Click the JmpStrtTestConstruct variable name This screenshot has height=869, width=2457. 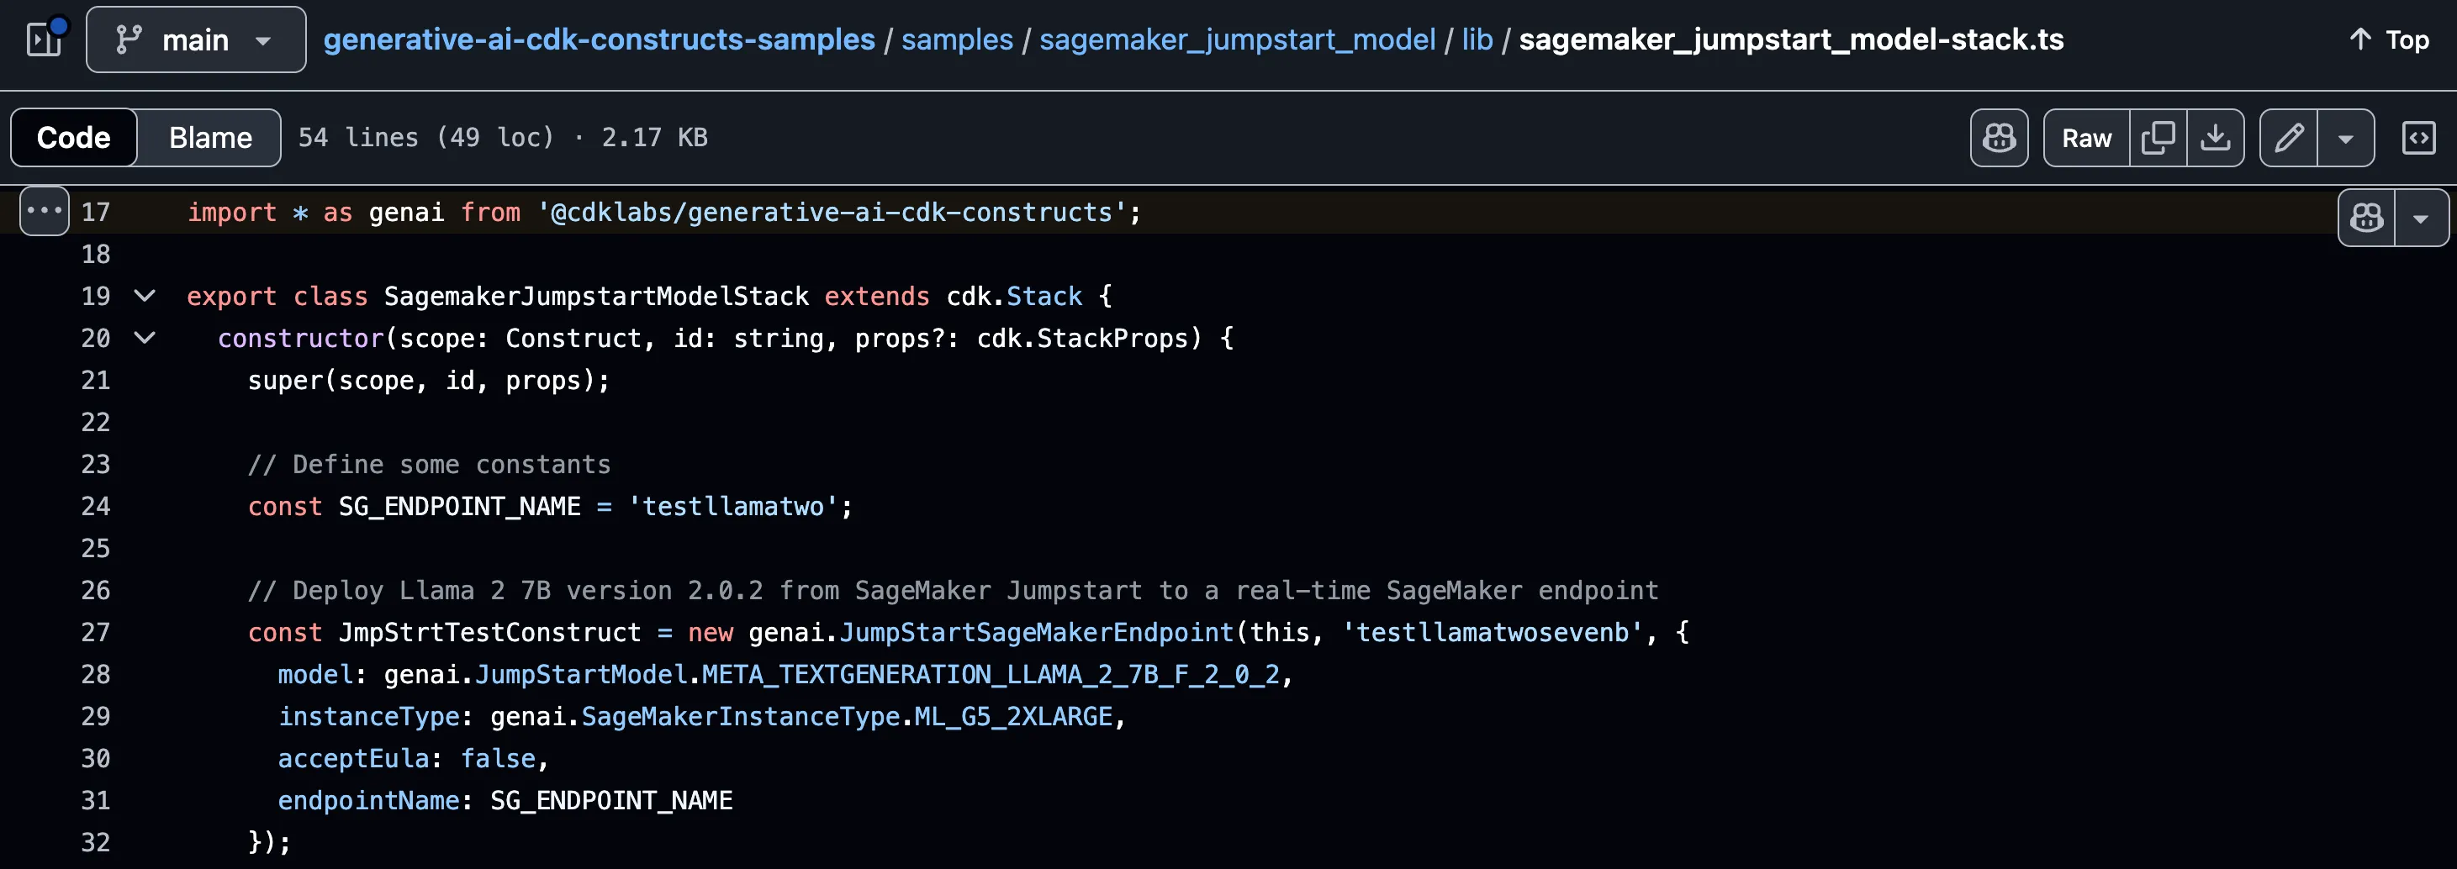490,632
